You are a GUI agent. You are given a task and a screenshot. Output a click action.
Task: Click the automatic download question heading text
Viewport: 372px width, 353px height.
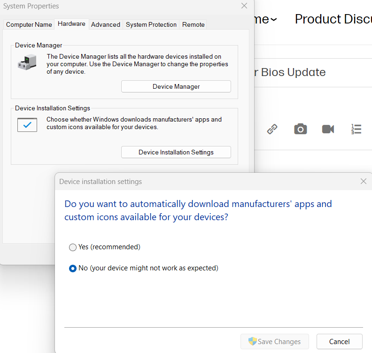(198, 210)
